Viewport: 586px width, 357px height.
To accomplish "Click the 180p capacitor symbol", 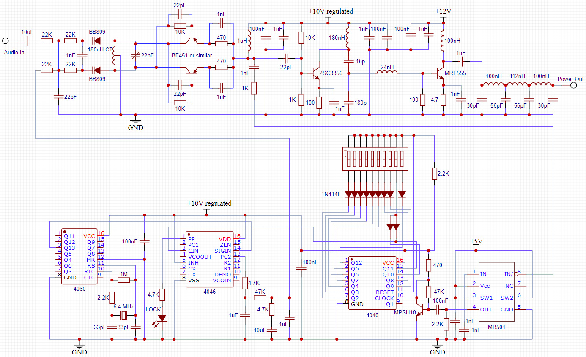I will pos(348,103).
